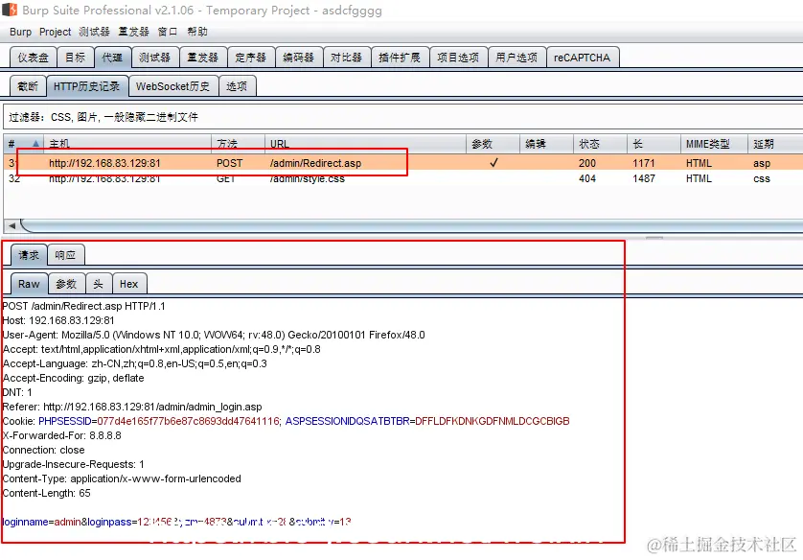Click the ASPSESSIONIDQSATBTBR cookie value
The width and height of the screenshot is (803, 560).
pyautogui.click(x=493, y=421)
